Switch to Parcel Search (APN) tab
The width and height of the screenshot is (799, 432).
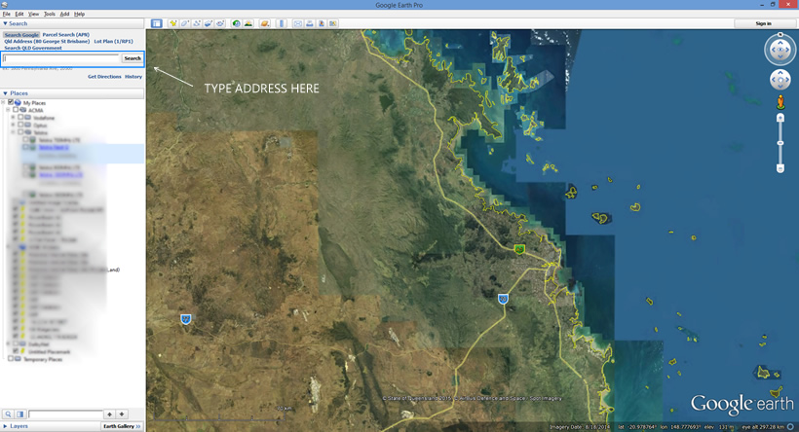pos(65,35)
